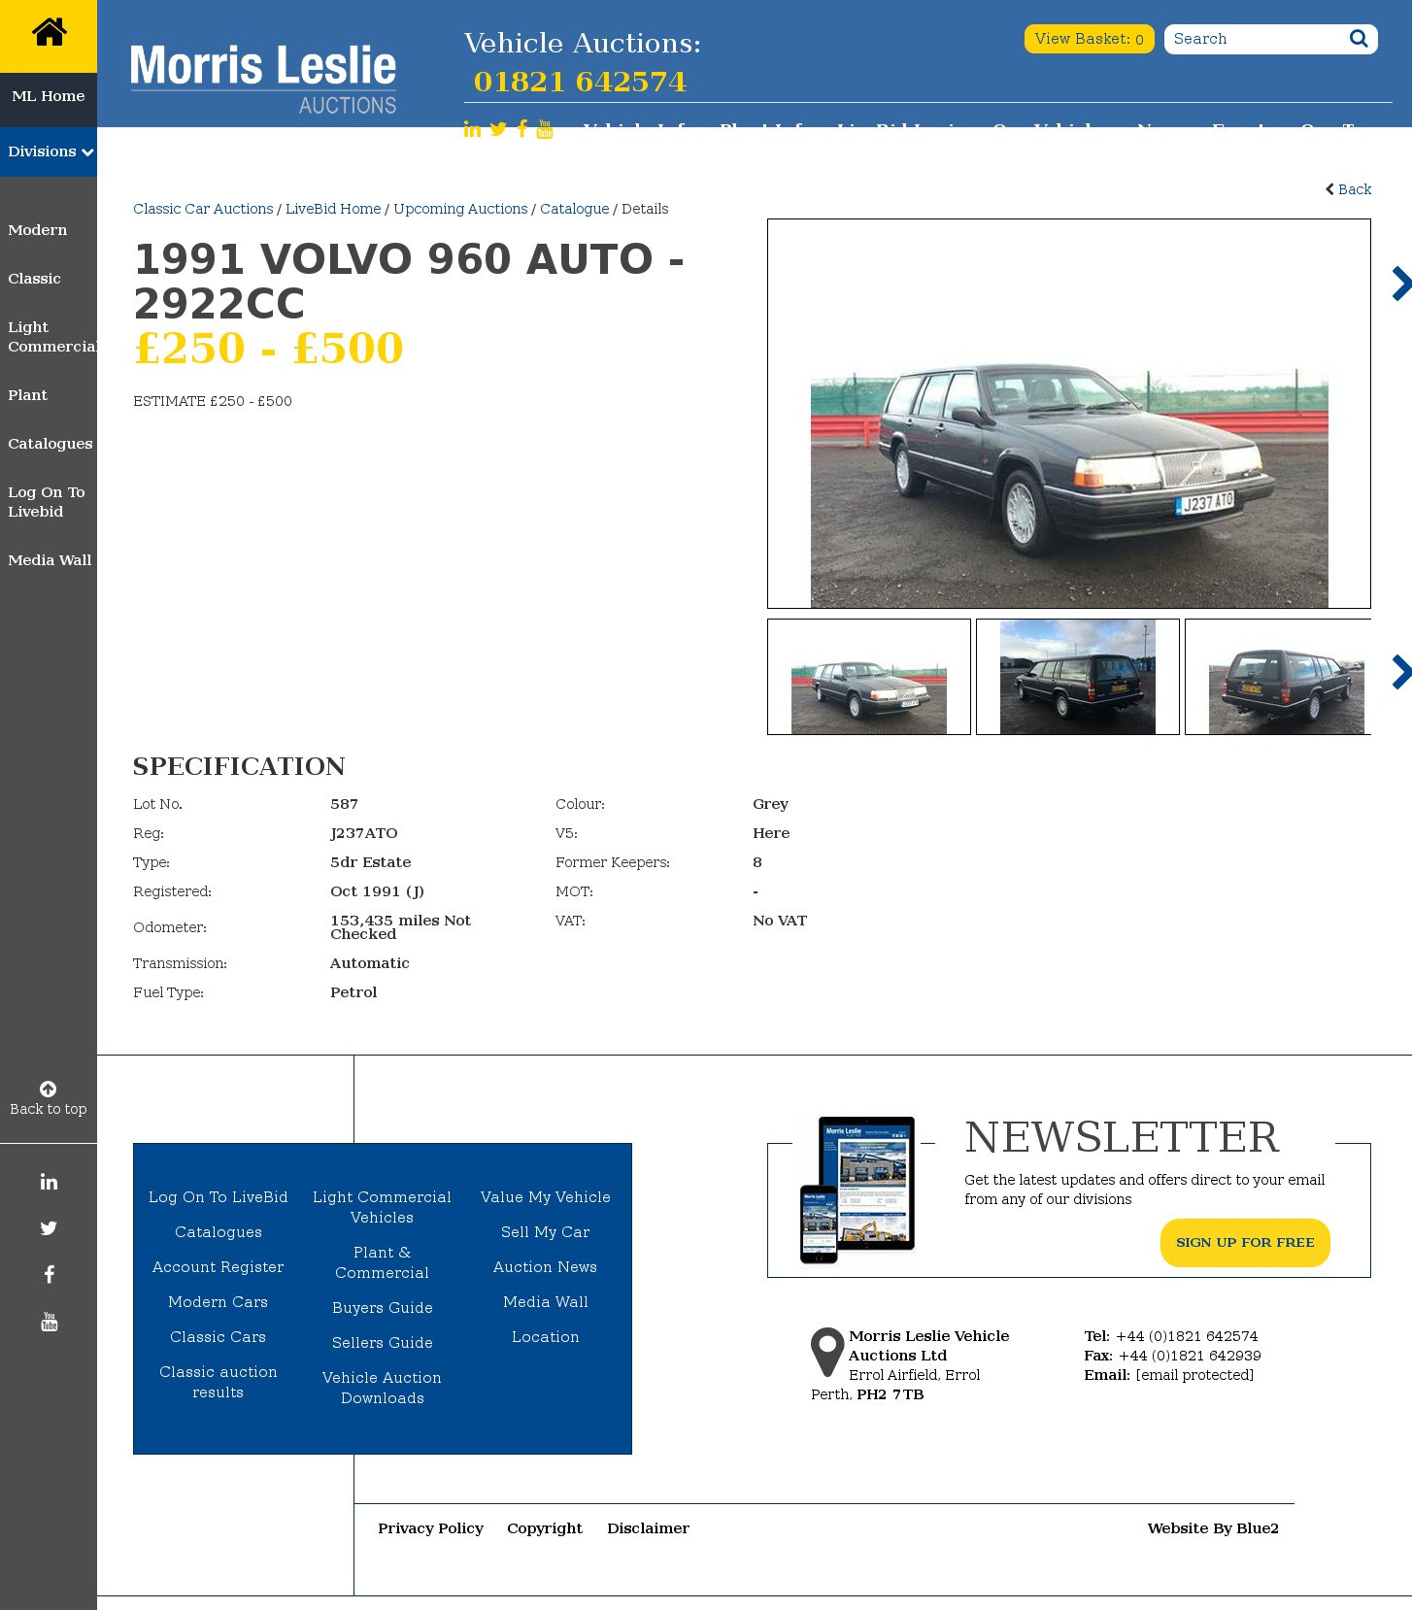Open footer Classic Cars link

point(219,1337)
